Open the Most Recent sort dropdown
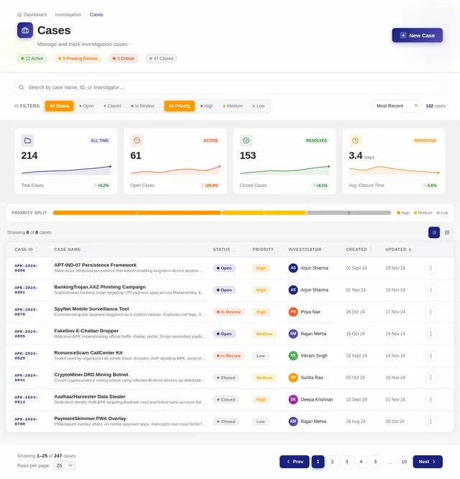Viewport: 460px width, 479px height. (397, 106)
